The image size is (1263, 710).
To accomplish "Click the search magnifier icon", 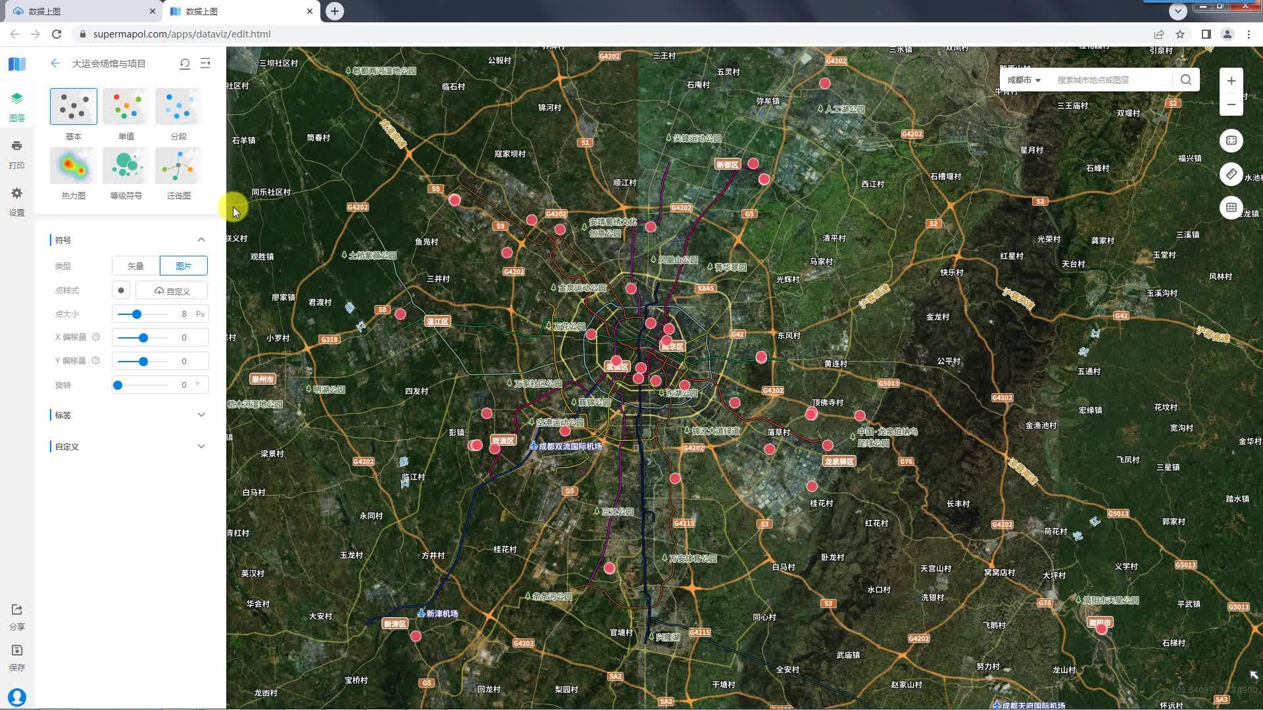I will tap(1186, 80).
